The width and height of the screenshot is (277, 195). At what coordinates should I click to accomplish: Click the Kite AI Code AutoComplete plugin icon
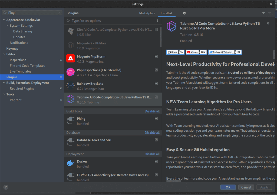tap(71, 31)
